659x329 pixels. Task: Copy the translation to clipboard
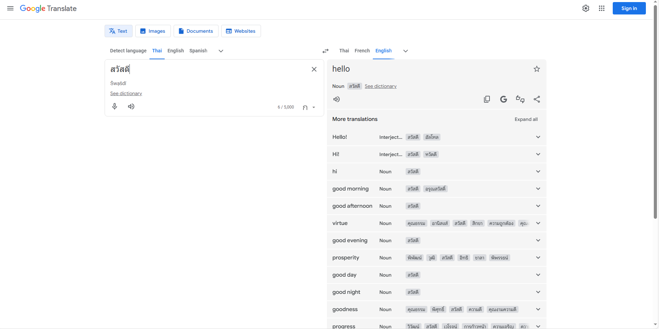coord(487,99)
